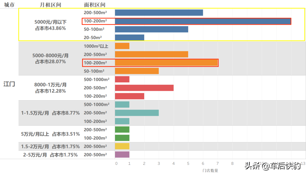Viewport: 306px width, 175px height.
Task: Click the blue 100-200m² bar under 5000元/月以下
Action: [x=203, y=21]
